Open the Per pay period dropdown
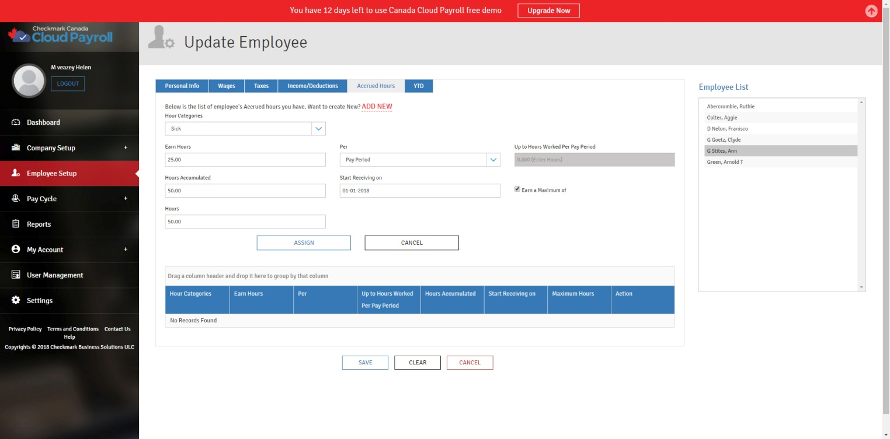Image resolution: width=890 pixels, height=439 pixels. click(493, 160)
